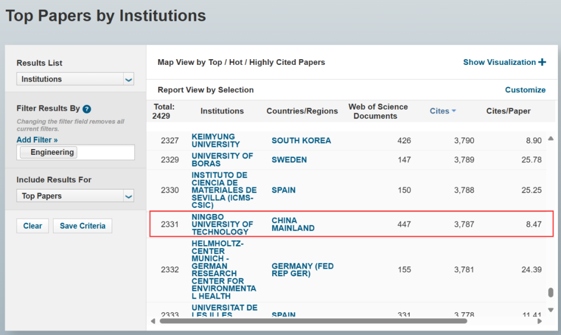This screenshot has width=561, height=335.
Task: Click the Cites/Paper column header
Action: (x=509, y=111)
